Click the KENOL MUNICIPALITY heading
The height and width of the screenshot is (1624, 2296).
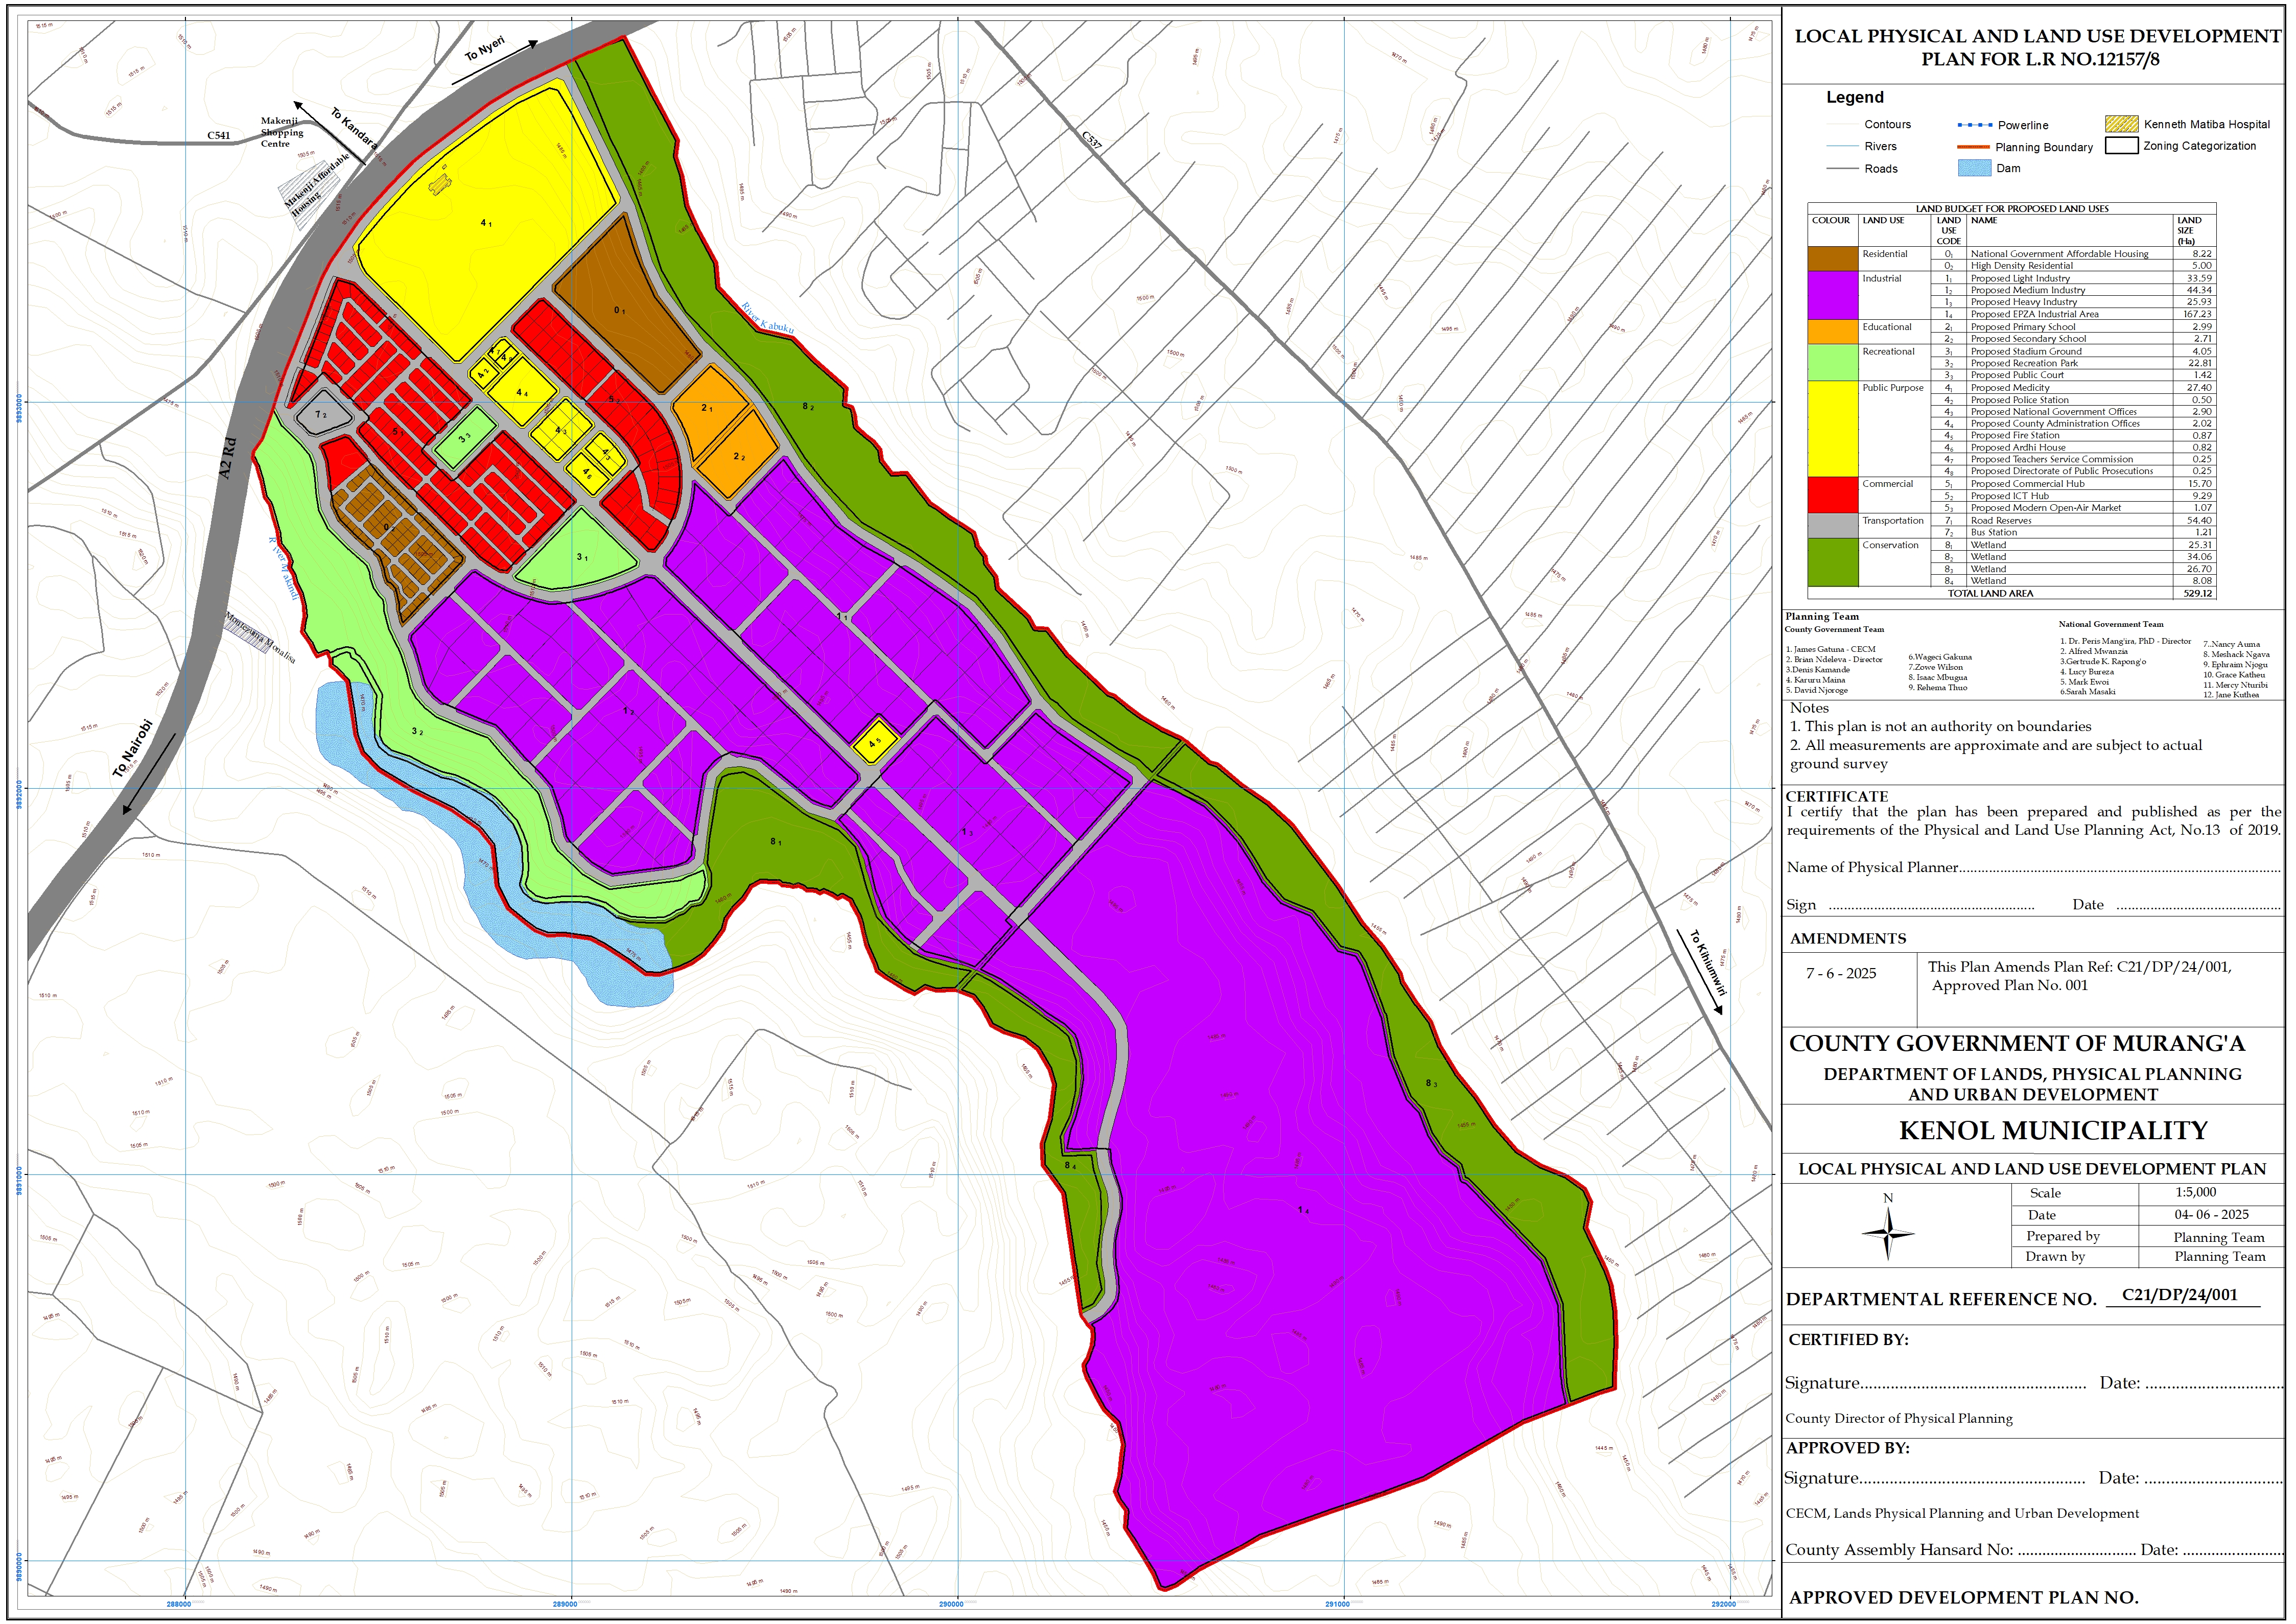tap(2052, 1130)
